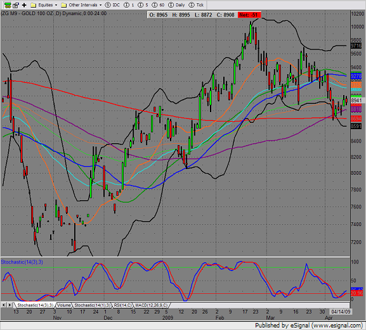Image resolution: width=366 pixels, height=330 pixels.
Task: Click the C: 8908 close value
Action: 225,15
